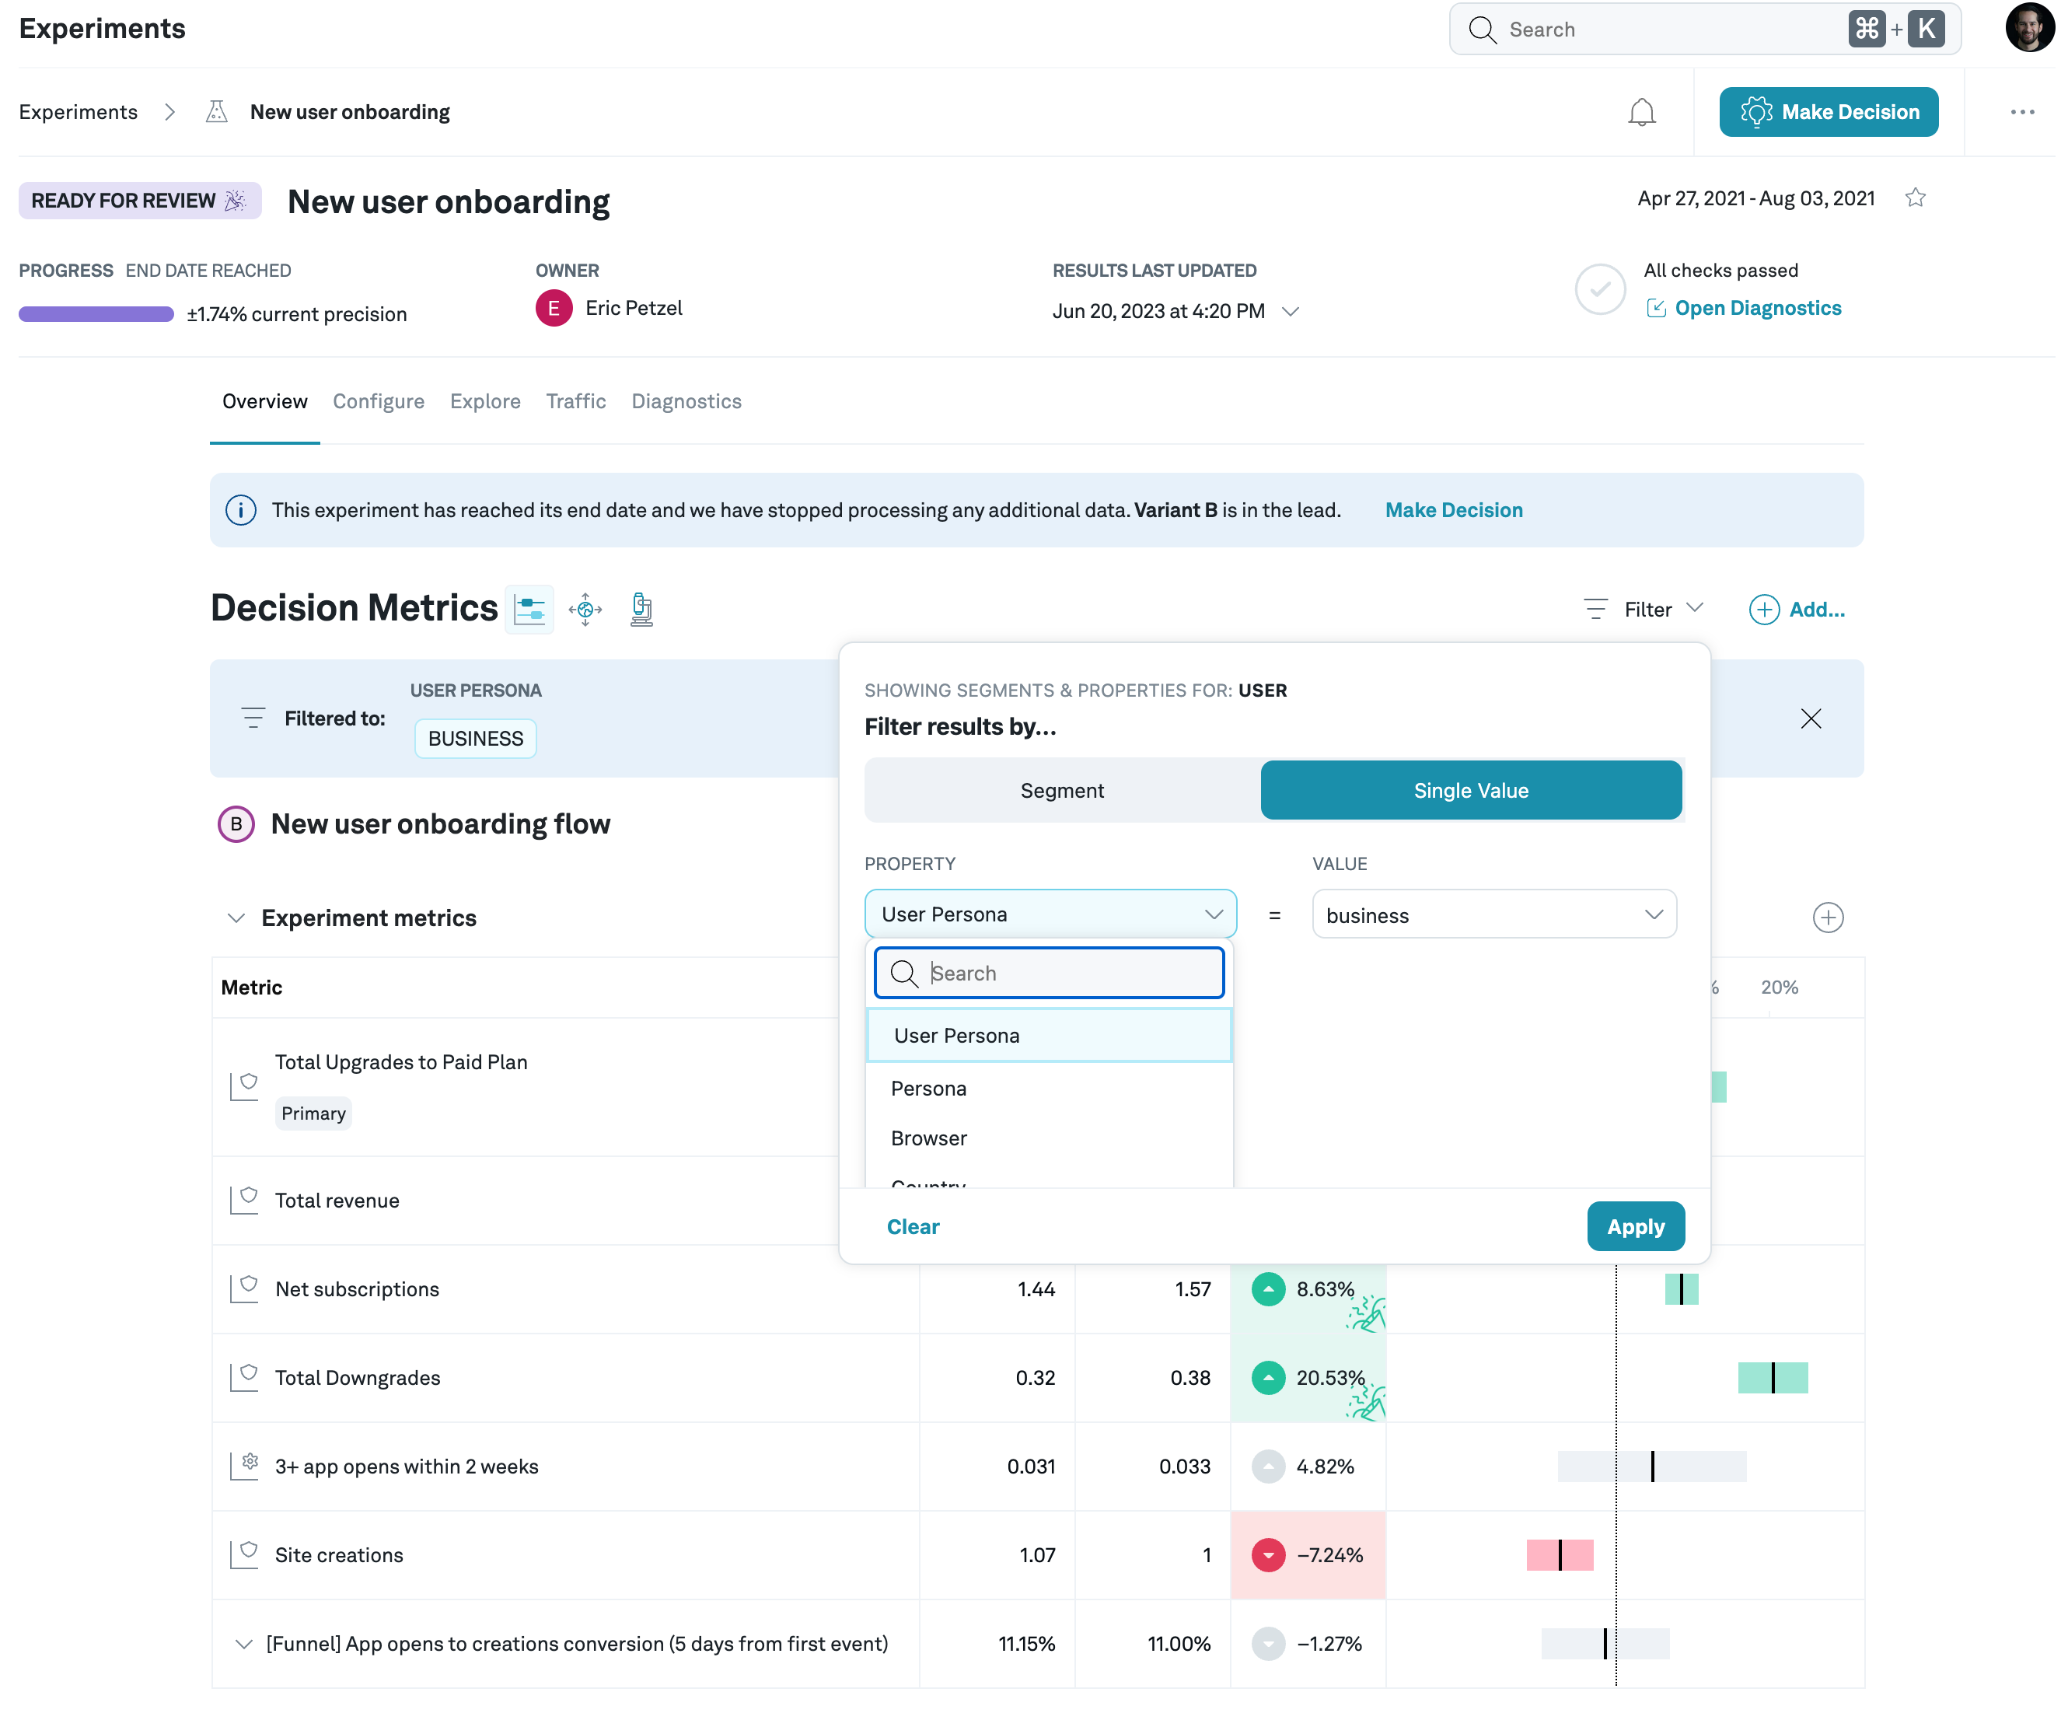Star this experiment as favorite
This screenshot has height=1720, width=2068.
pyautogui.click(x=1914, y=198)
